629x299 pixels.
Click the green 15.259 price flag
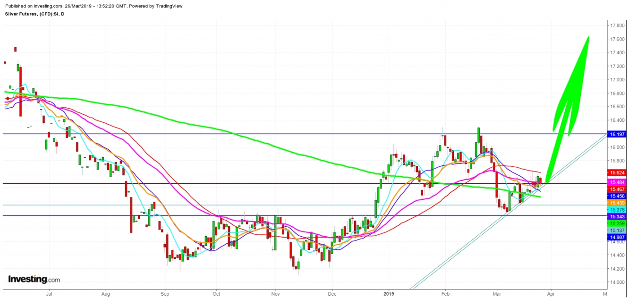coord(616,223)
